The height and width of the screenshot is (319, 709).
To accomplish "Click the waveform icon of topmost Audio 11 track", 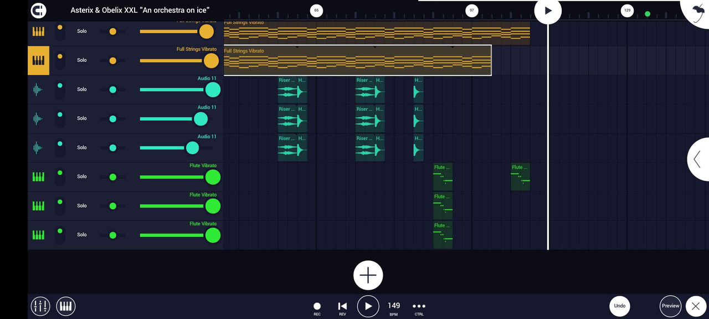I will point(38,89).
